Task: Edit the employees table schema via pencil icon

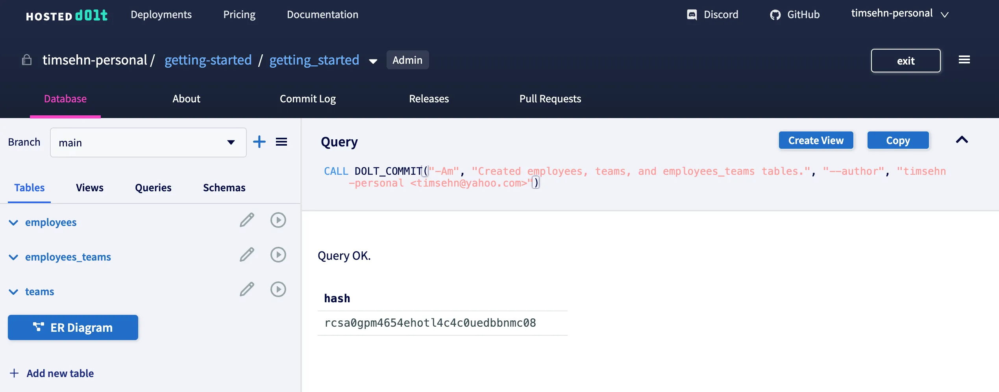Action: (x=246, y=220)
